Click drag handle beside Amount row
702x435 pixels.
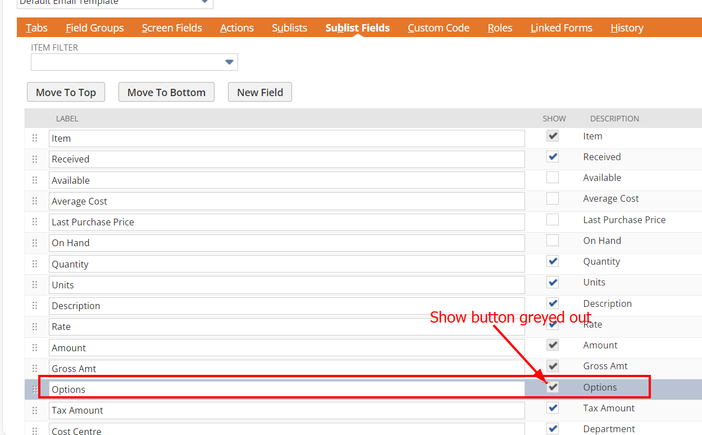(x=35, y=348)
